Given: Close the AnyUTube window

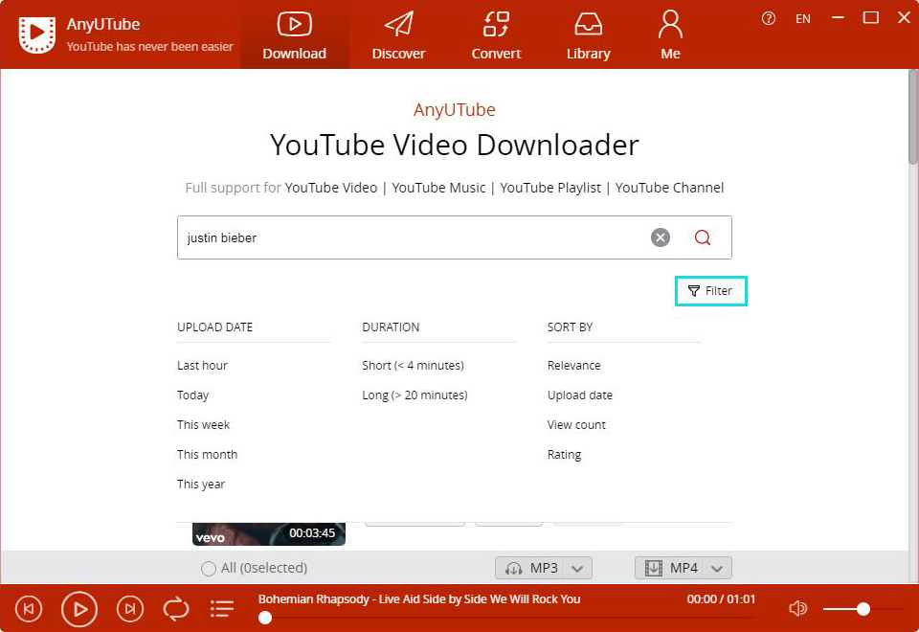Looking at the screenshot, I should (904, 18).
